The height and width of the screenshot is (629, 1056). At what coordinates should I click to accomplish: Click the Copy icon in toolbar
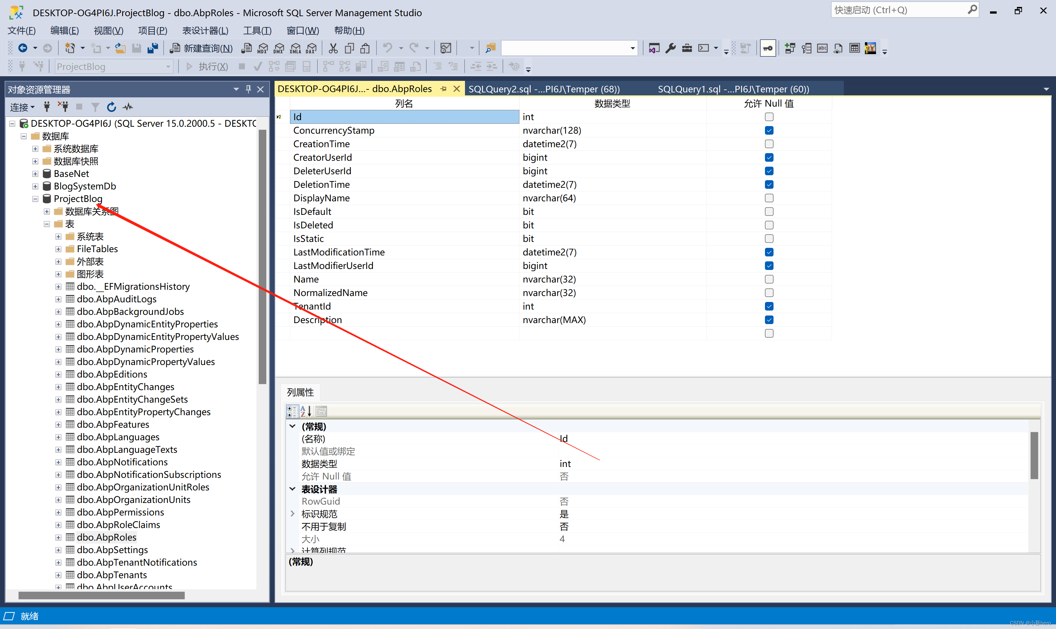[349, 48]
